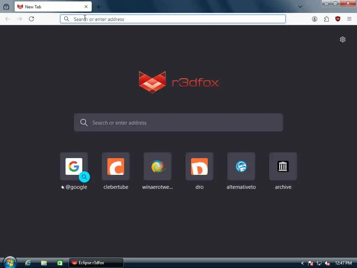Expand the list all tabs chevron
The height and width of the screenshot is (268, 357).
tap(300, 7)
